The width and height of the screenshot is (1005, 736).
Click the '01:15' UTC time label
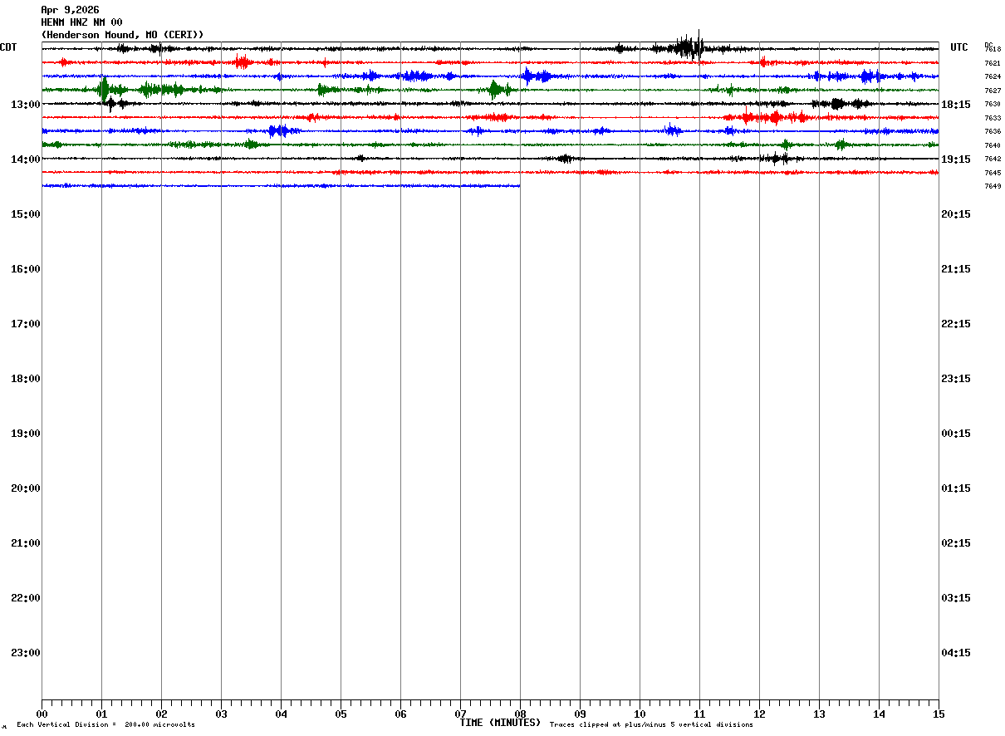956,488
